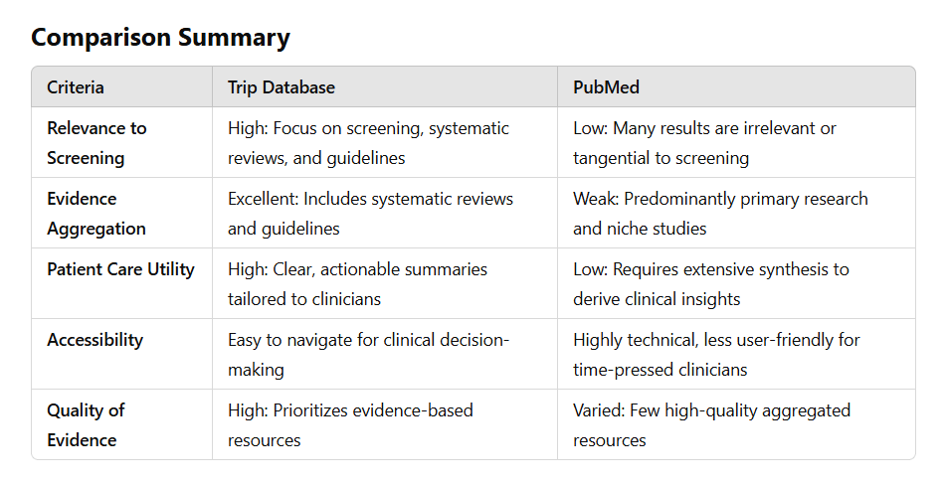This screenshot has width=945, height=486.
Task: Click the 'Low: Requires extensive synthesis' cell
Action: pyautogui.click(x=711, y=284)
